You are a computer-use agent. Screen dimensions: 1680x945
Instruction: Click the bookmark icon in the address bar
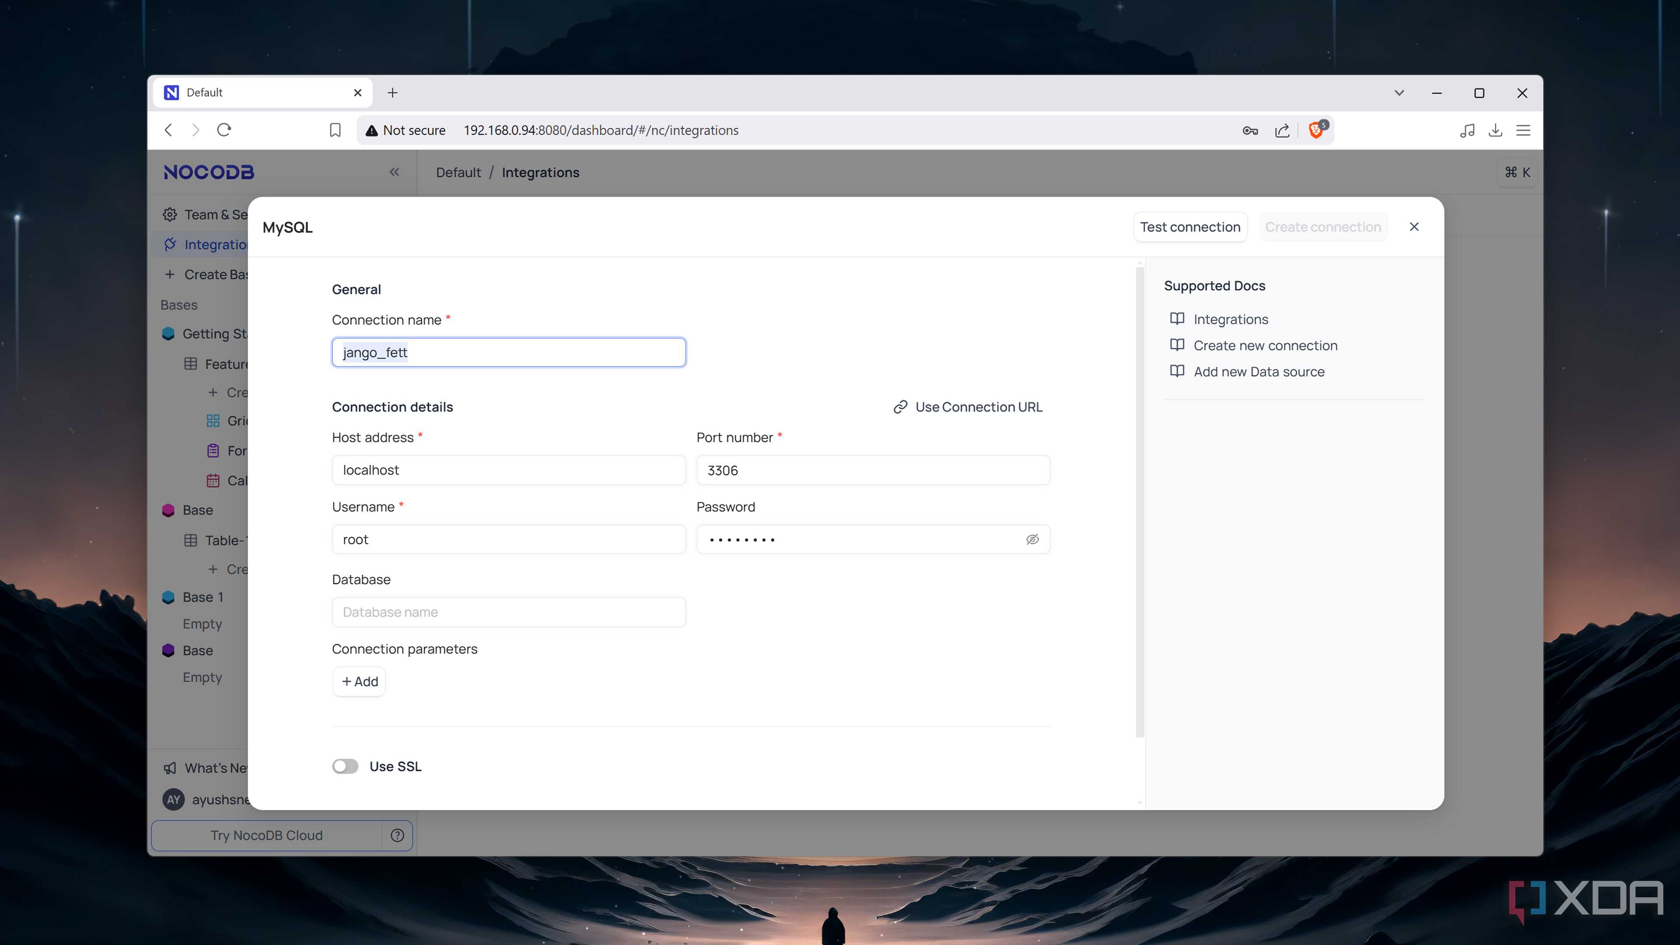tap(335, 130)
